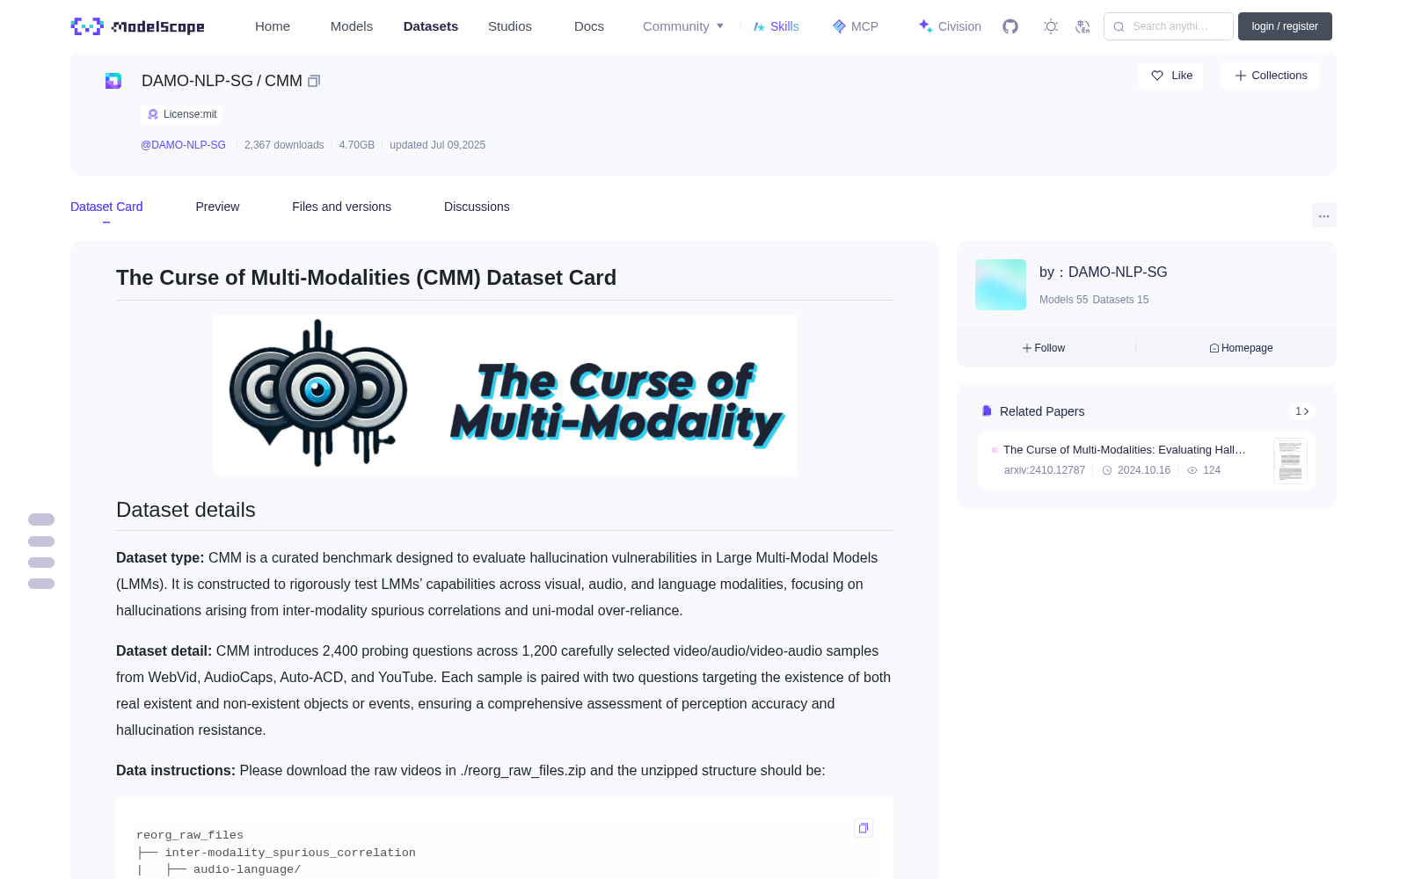
Task: Open the organization Homepage
Action: [1241, 348]
